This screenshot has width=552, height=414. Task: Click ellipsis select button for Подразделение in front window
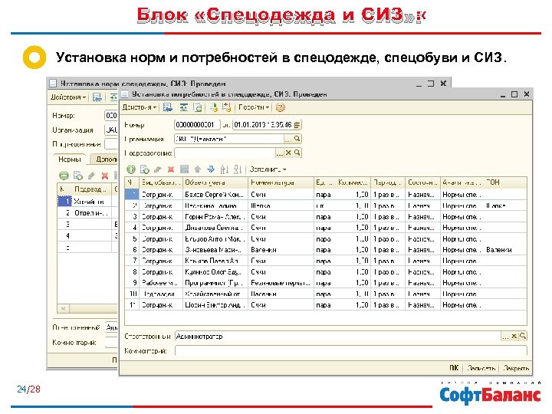click(280, 153)
